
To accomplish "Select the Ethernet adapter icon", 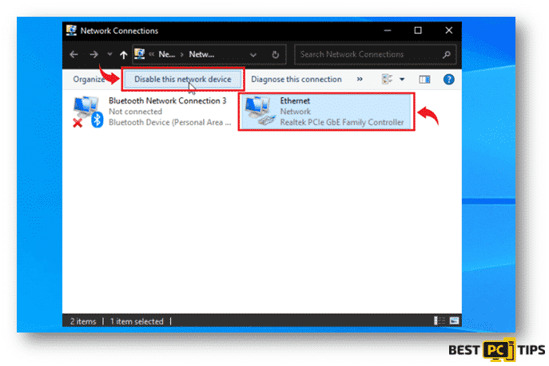I will pyautogui.click(x=260, y=111).
